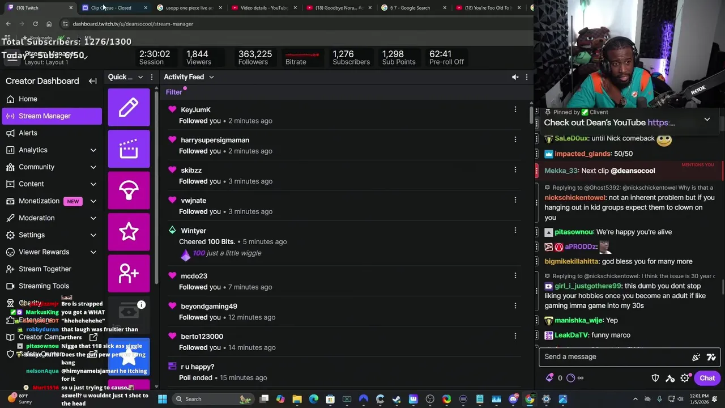Open chat settings gear icon
This screenshot has width=725, height=408.
(x=685, y=378)
